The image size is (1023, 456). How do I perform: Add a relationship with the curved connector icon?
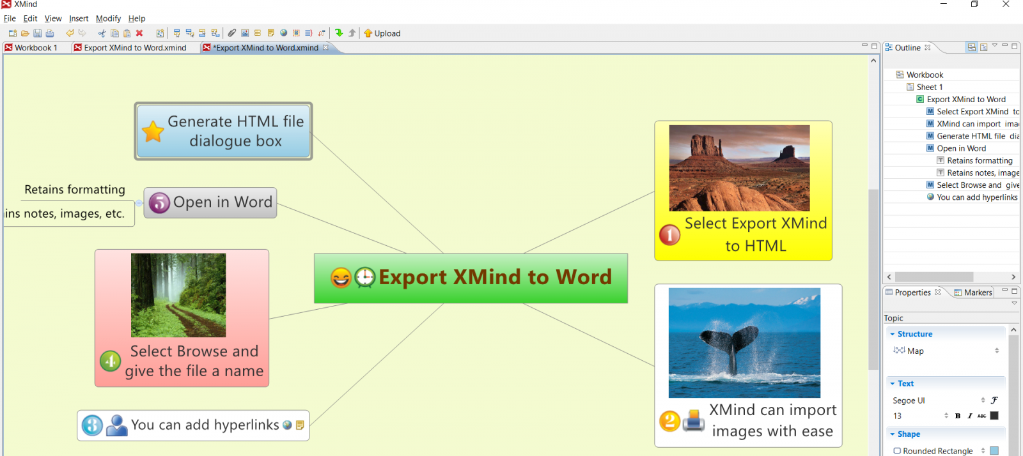pyautogui.click(x=321, y=33)
